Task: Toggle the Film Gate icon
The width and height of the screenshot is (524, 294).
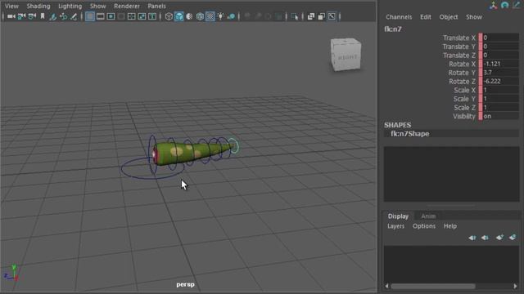Action: tap(100, 16)
